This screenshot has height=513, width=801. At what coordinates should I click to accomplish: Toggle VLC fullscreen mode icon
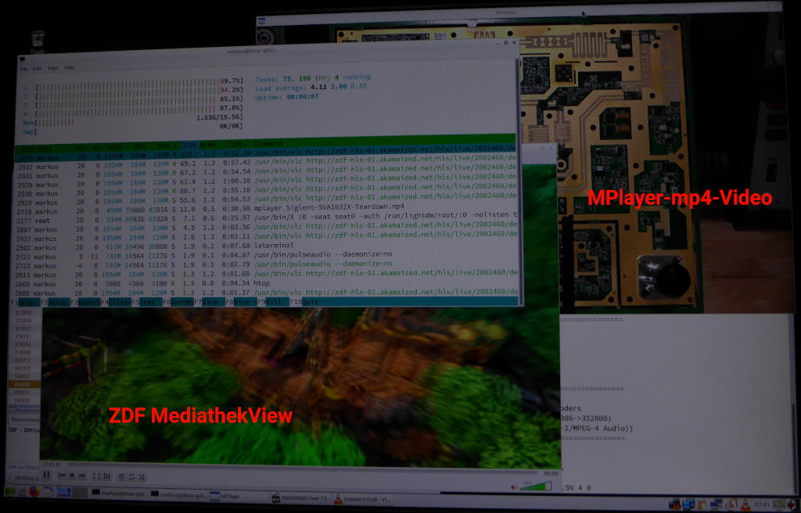[x=96, y=476]
